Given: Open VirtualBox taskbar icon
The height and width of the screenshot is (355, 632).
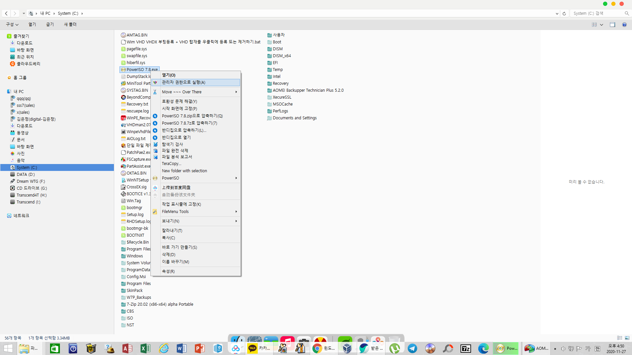Looking at the screenshot, I should [x=347, y=348].
